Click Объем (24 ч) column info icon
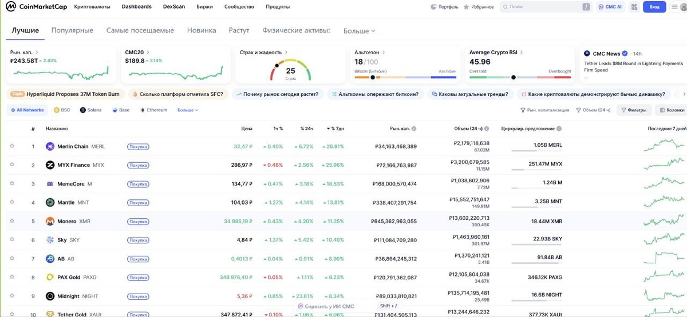 click(x=488, y=129)
